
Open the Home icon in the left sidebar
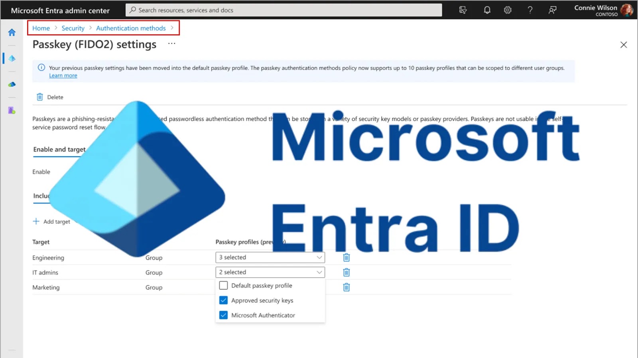[x=12, y=32]
